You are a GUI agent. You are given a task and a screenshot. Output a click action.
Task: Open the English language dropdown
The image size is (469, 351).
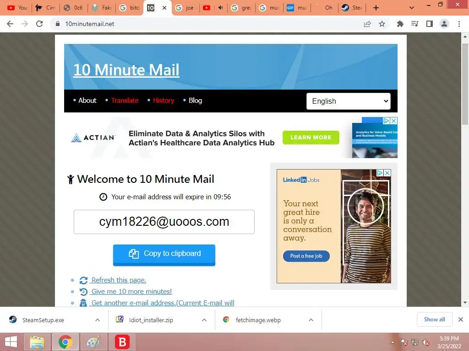click(349, 101)
